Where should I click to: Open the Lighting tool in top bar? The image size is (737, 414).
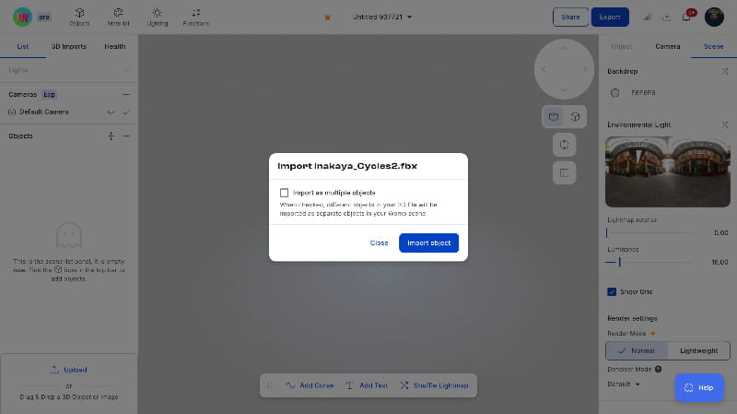click(157, 17)
